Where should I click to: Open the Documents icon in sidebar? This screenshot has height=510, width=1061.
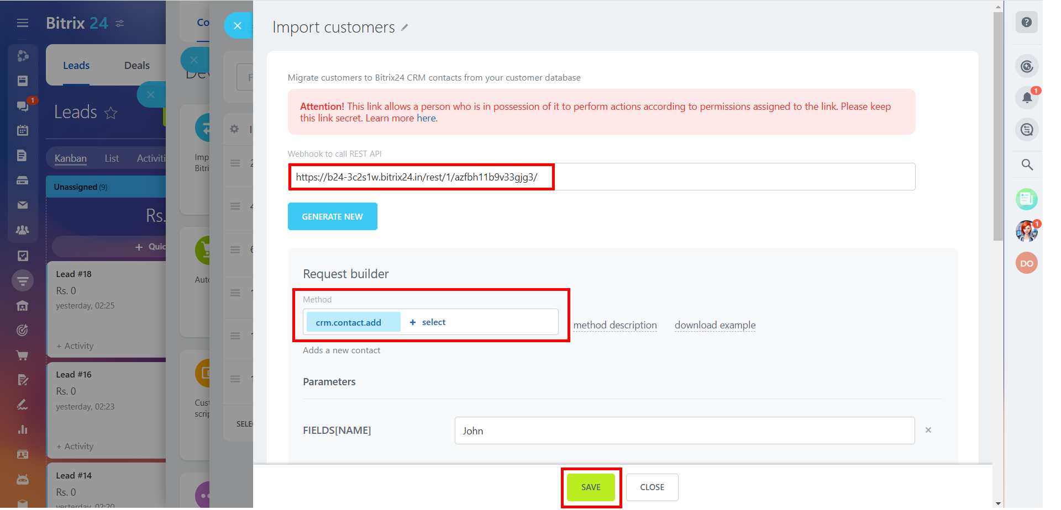tap(23, 155)
